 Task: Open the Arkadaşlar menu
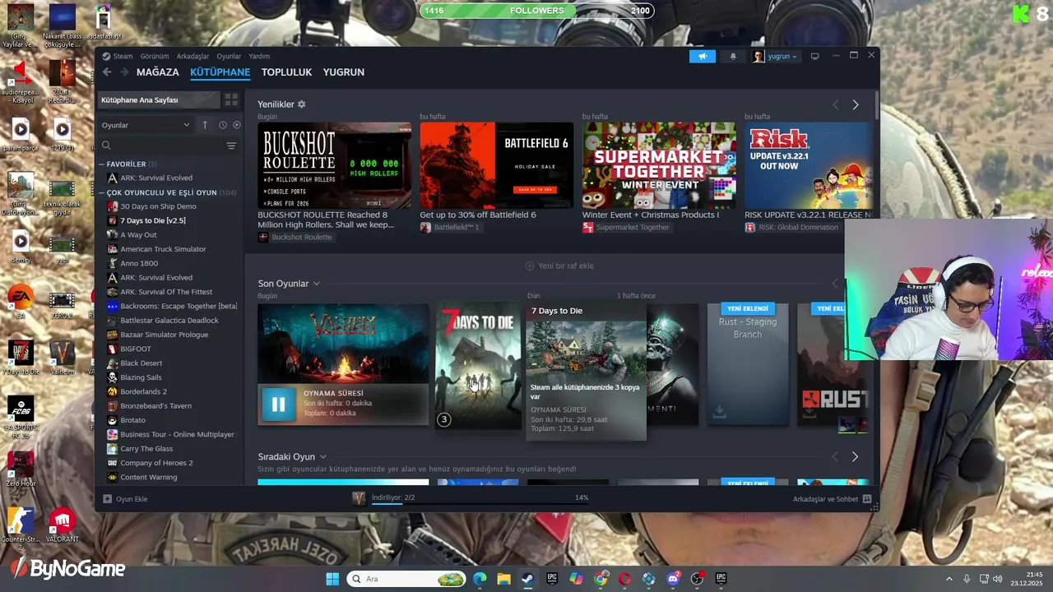click(193, 56)
